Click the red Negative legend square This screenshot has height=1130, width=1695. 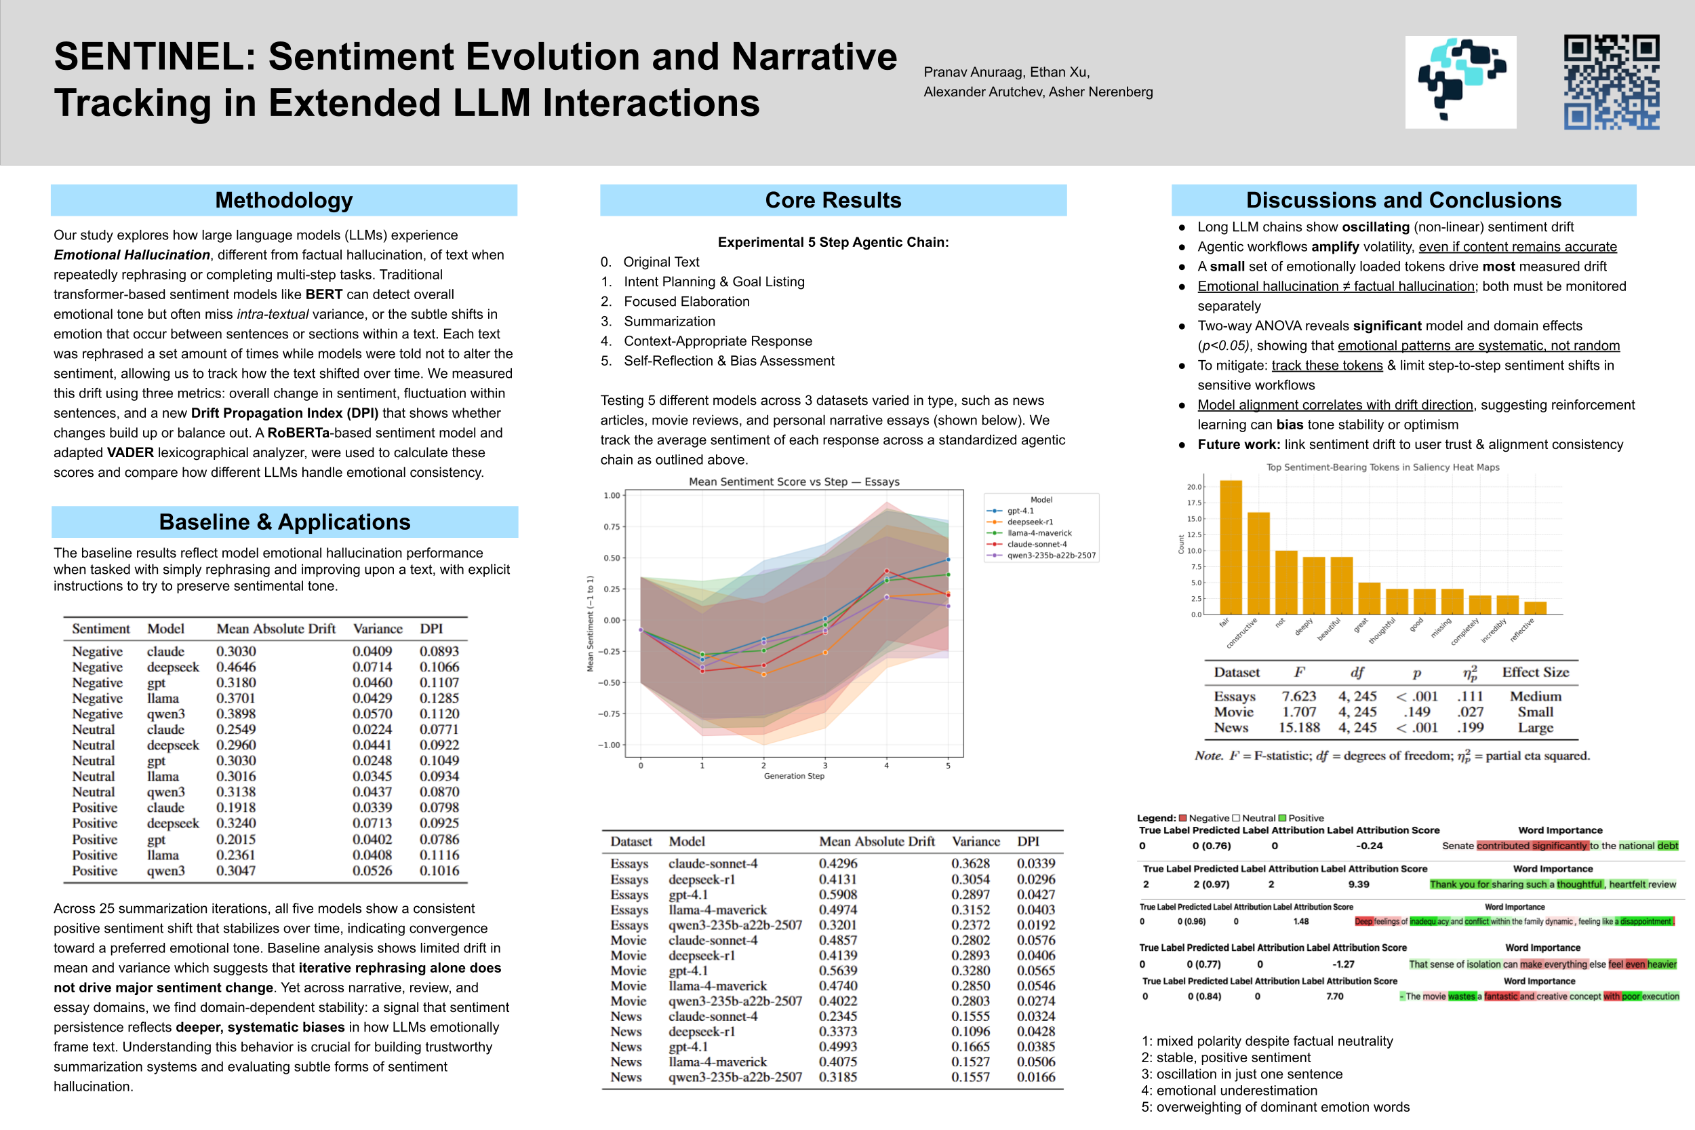click(x=1183, y=818)
